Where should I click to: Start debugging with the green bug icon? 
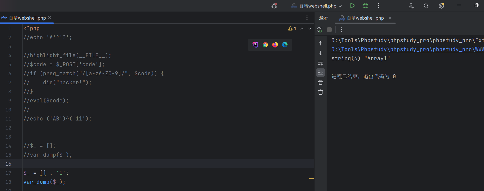(x=365, y=6)
